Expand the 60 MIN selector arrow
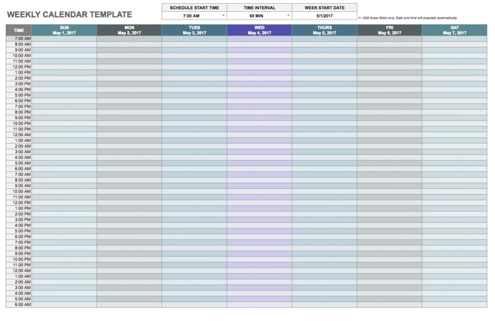 click(287, 15)
